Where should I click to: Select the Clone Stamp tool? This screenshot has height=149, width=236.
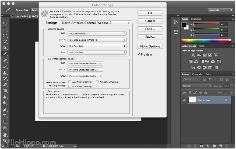pyautogui.click(x=5, y=73)
